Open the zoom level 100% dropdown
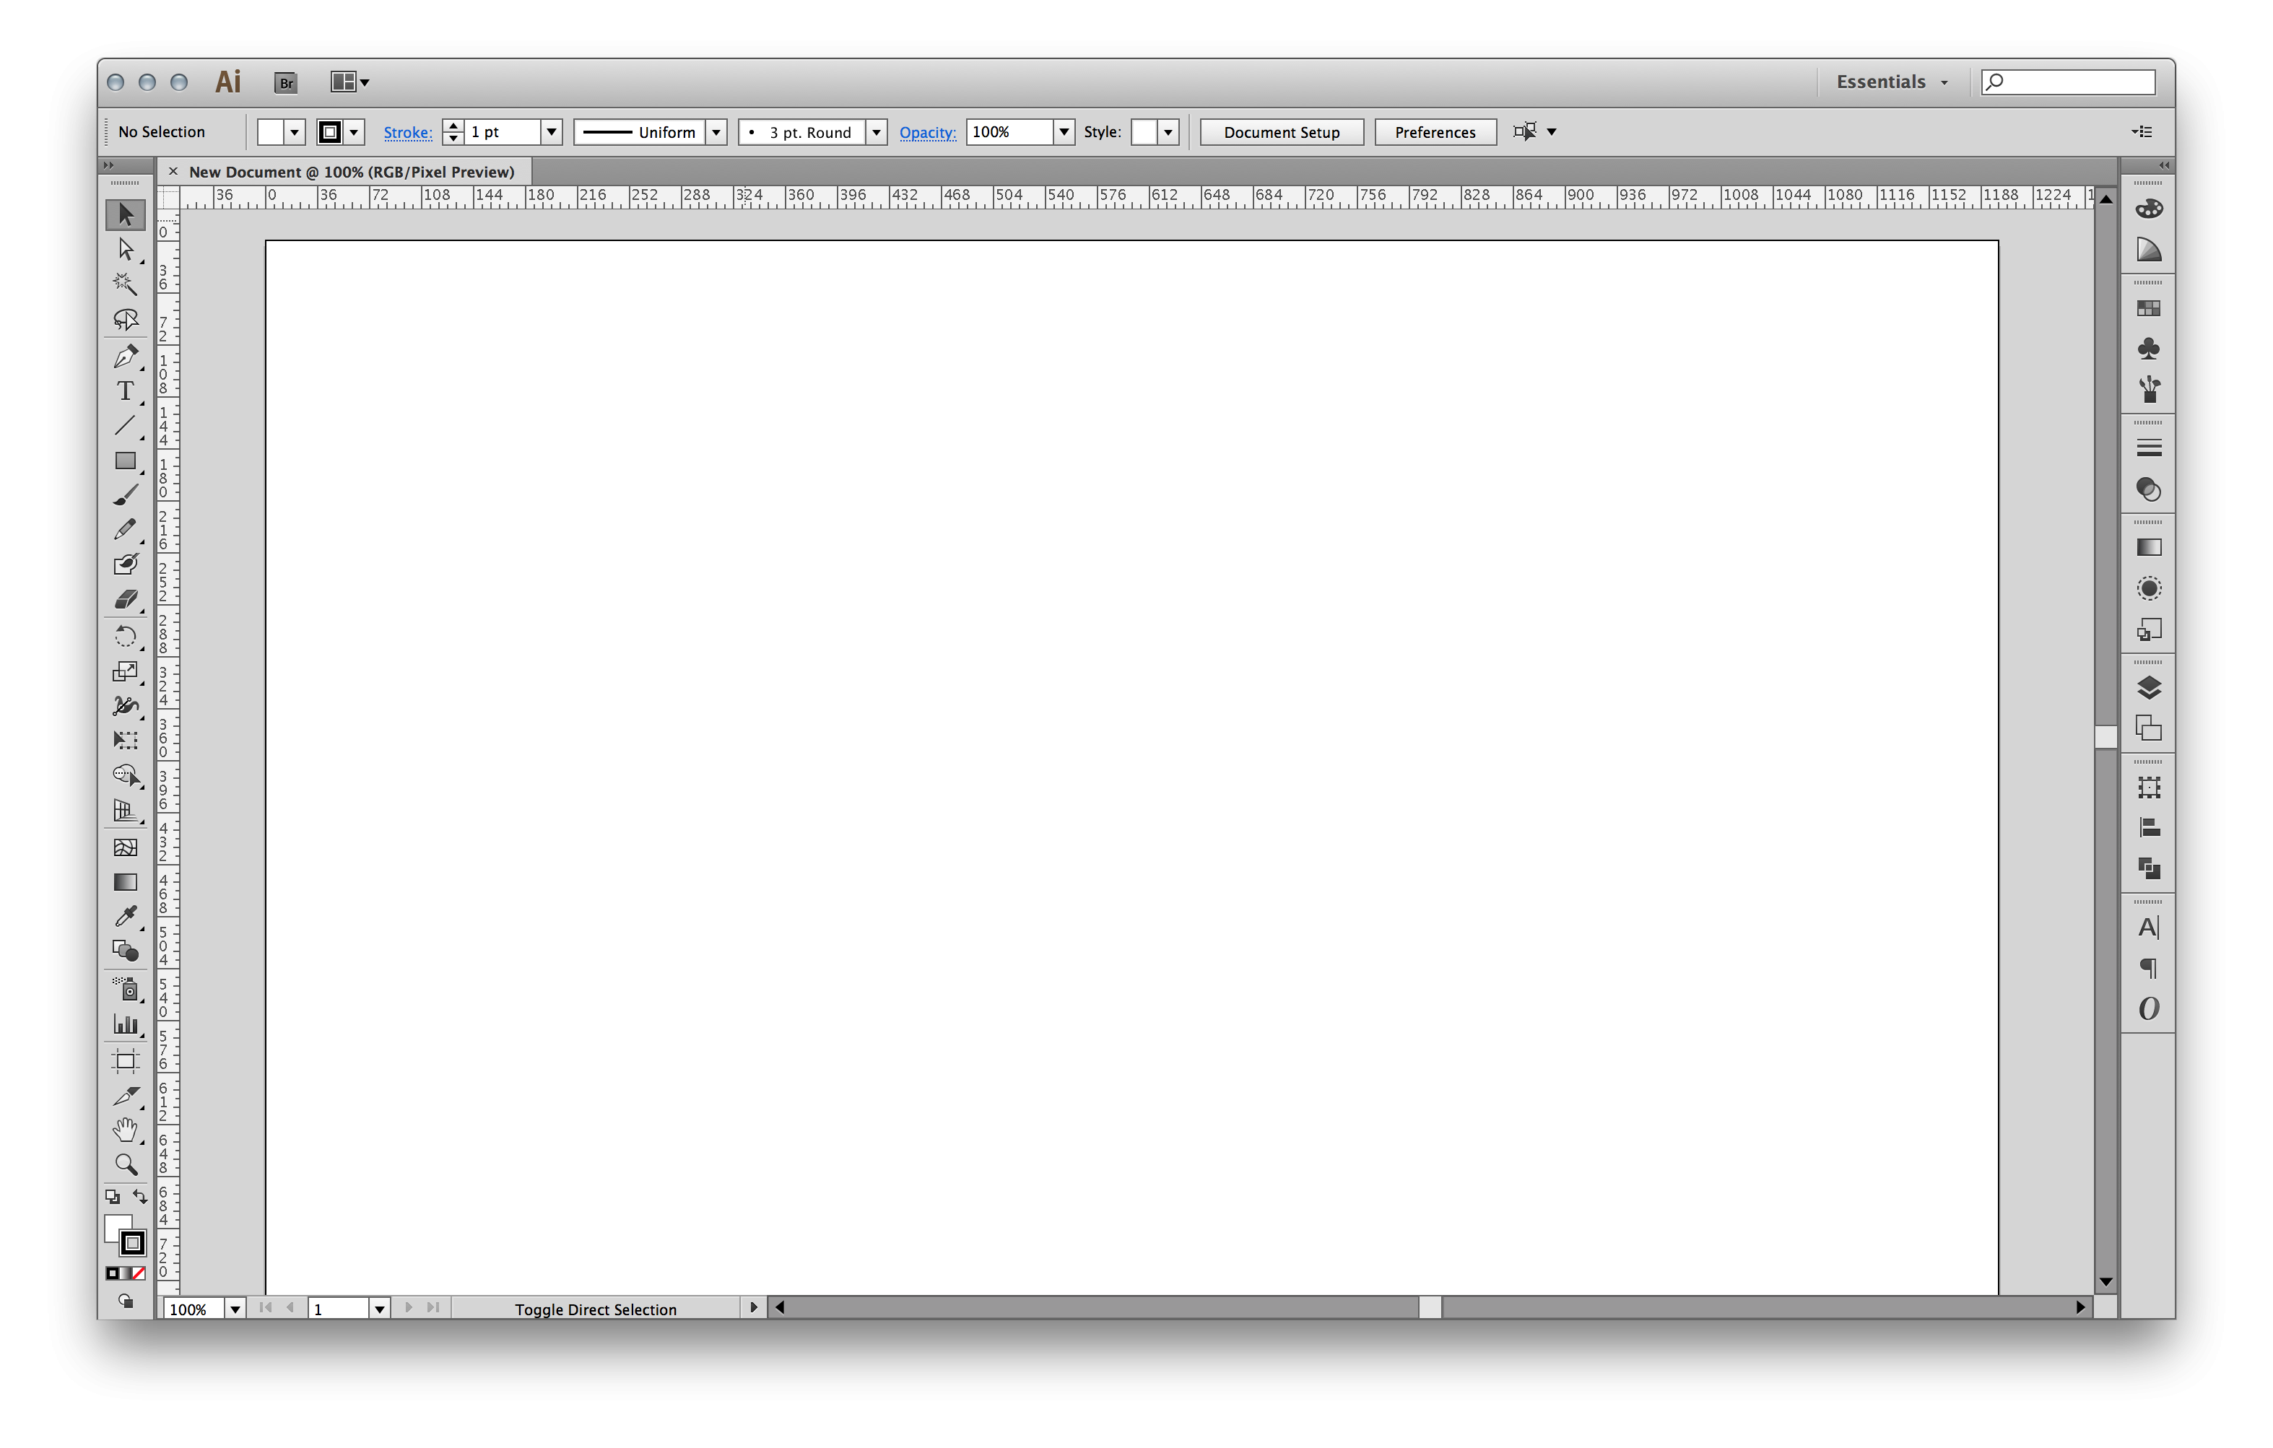This screenshot has height=1448, width=2273. (x=235, y=1309)
